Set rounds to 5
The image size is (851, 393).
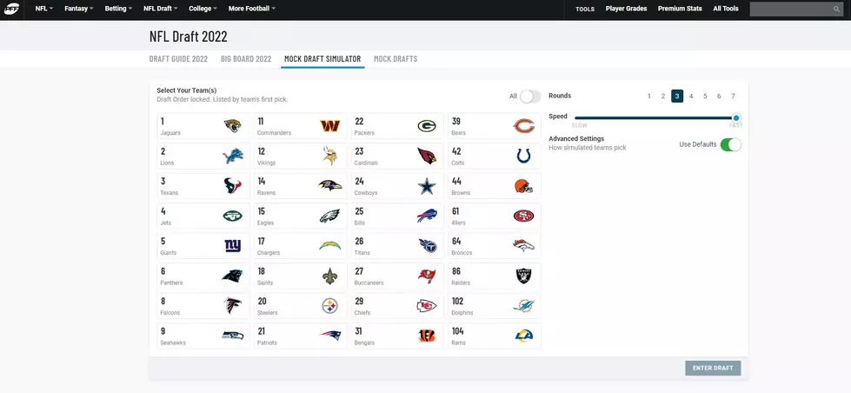(705, 97)
